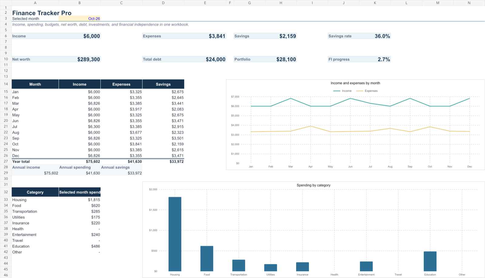Click the Annual spending $41,630 value
The width and height of the screenshot is (485, 278).
pos(80,173)
